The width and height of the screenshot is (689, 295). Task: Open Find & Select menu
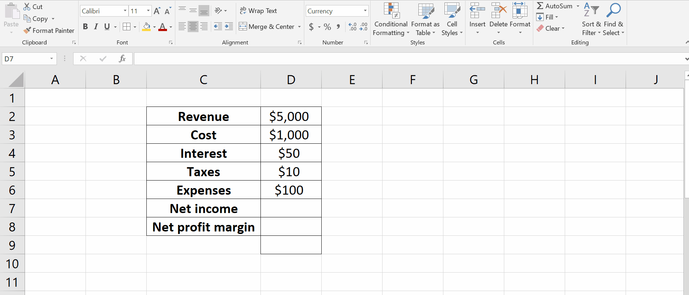click(614, 19)
